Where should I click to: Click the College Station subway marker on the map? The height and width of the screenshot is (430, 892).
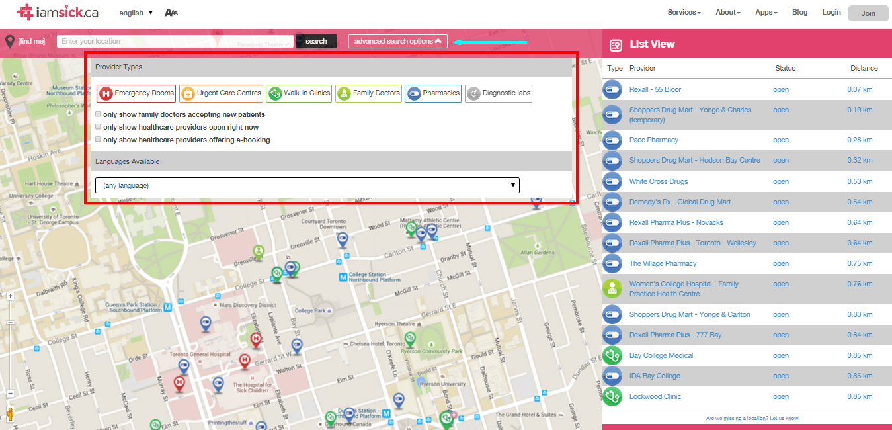tap(343, 277)
